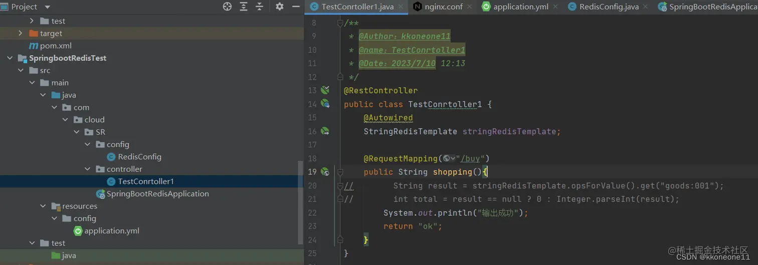Click the @RestController annotation
758x265 pixels.
click(381, 91)
